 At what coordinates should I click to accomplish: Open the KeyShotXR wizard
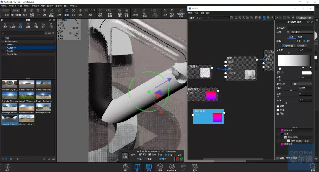[x=172, y=168]
